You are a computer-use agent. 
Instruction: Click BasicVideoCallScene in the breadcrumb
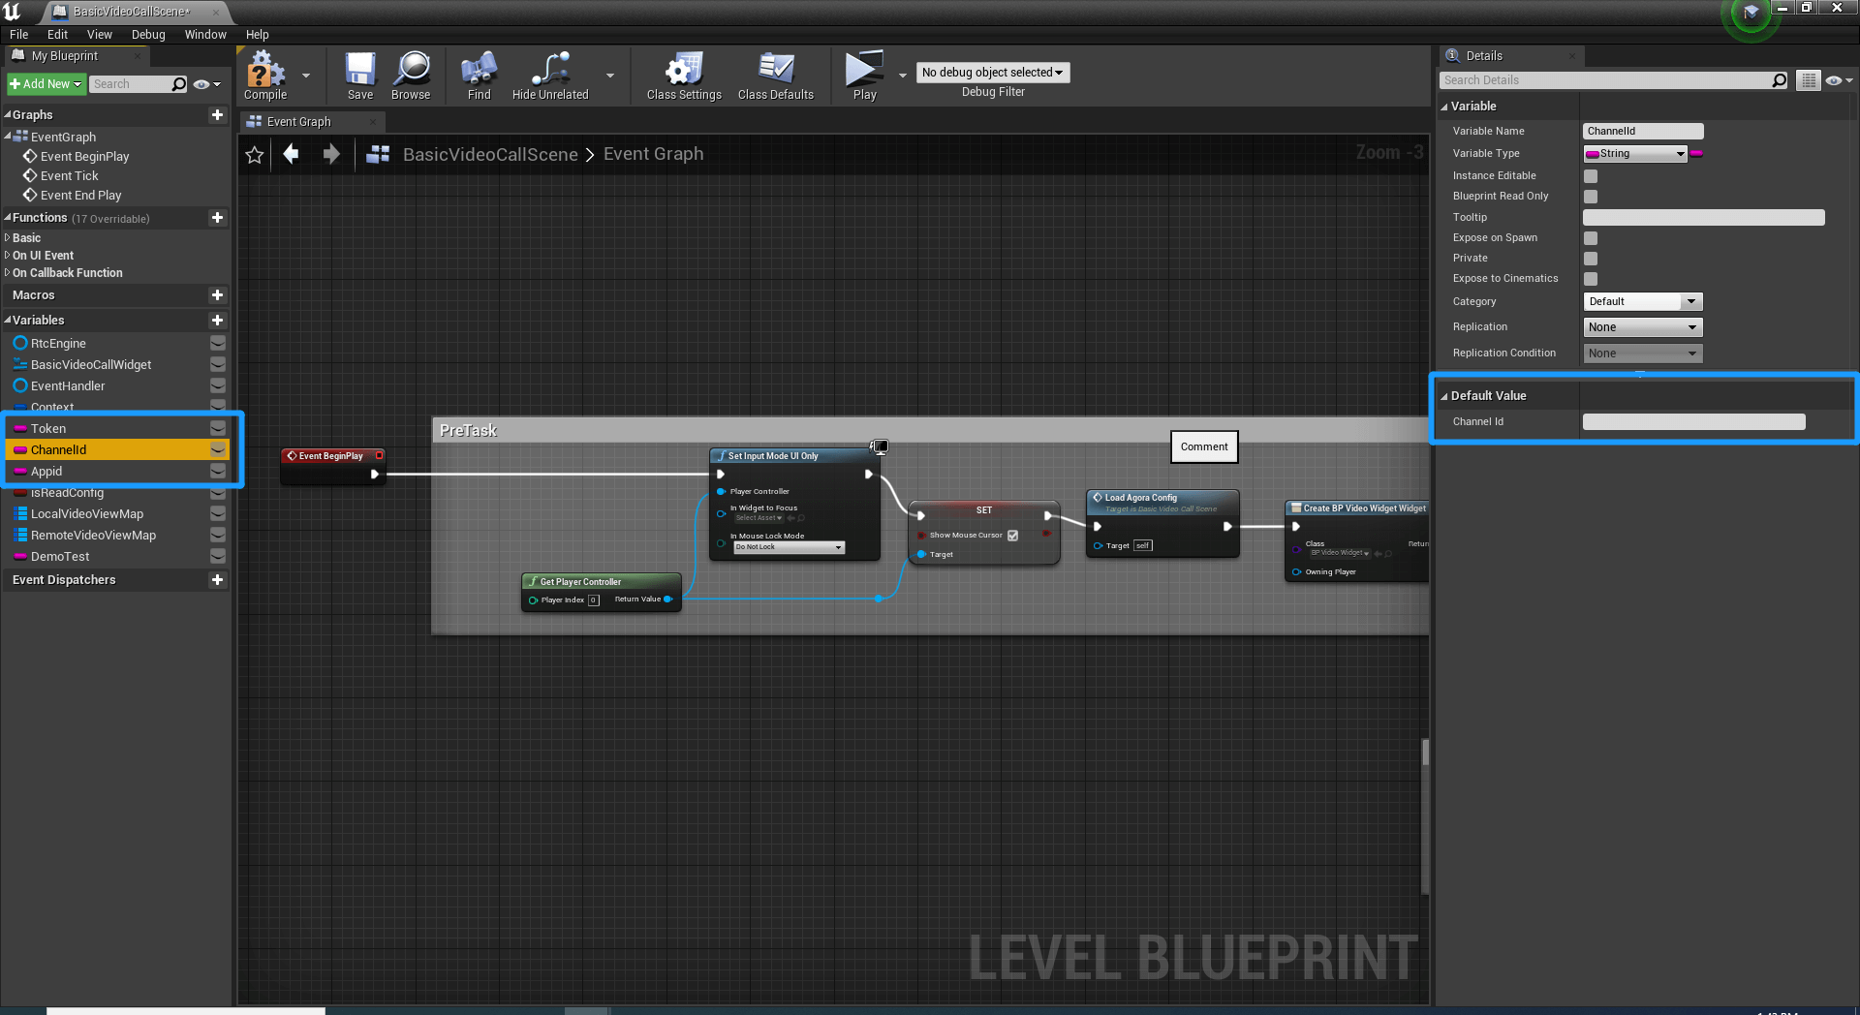490,155
